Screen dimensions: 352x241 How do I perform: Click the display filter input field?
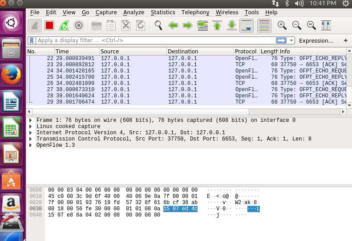155,40
